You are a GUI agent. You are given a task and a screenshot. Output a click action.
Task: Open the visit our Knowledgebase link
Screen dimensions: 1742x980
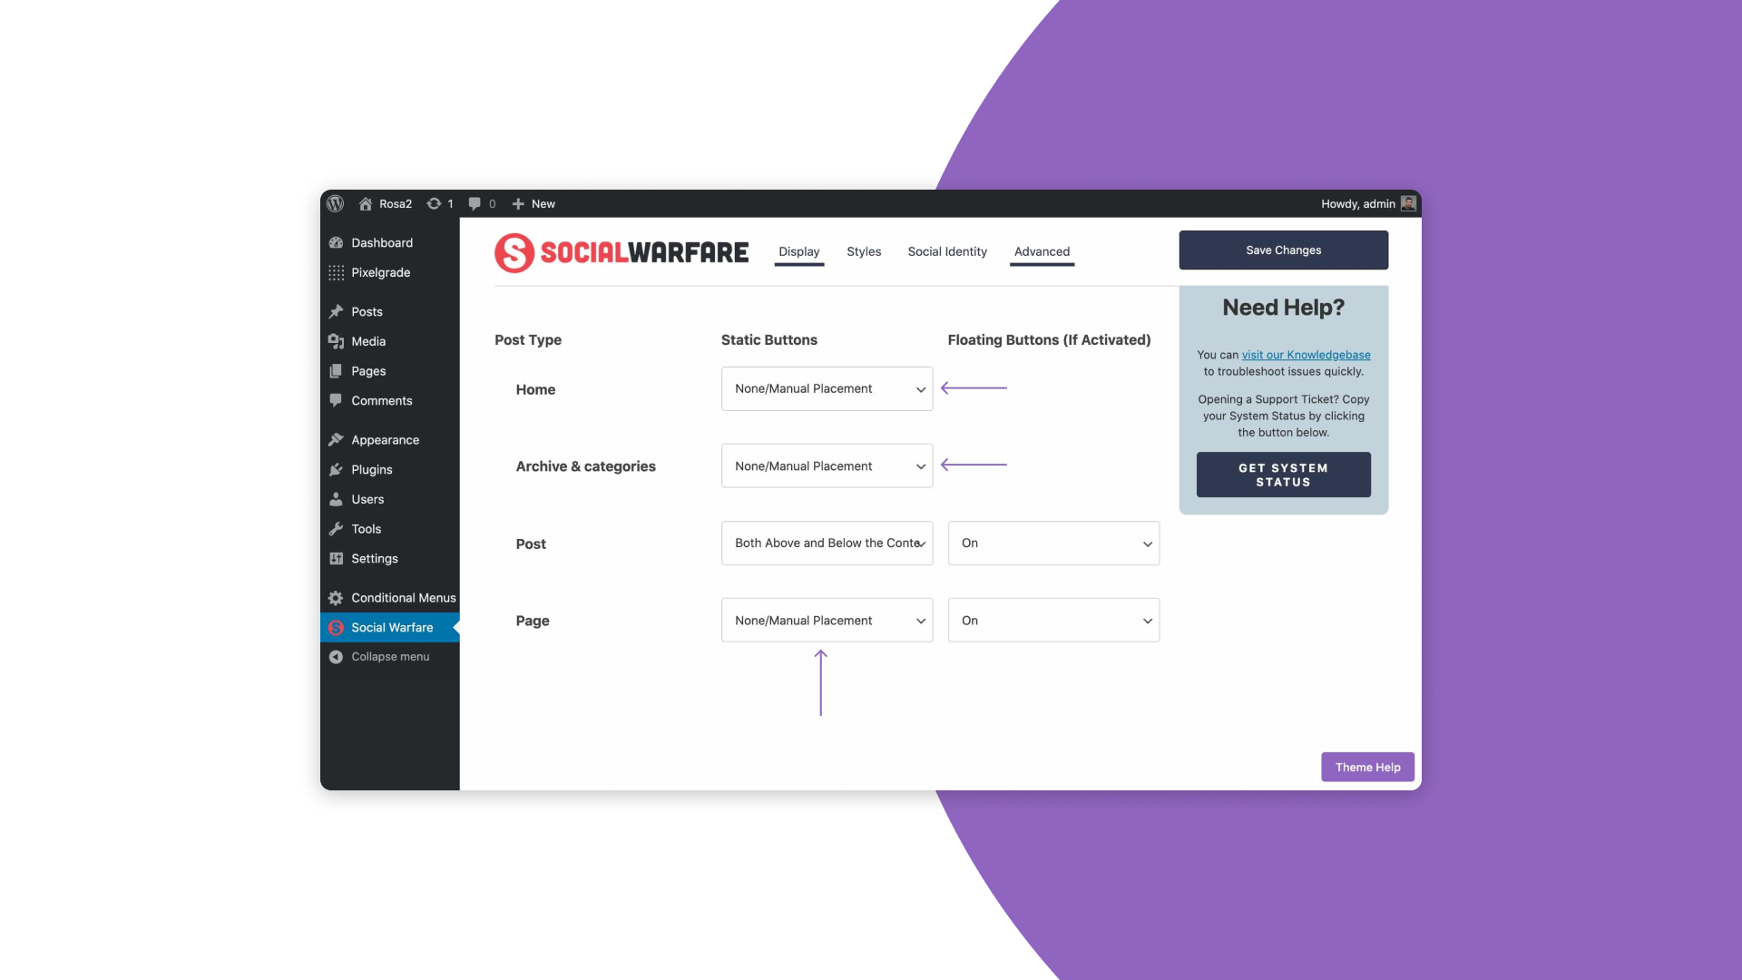click(x=1306, y=355)
